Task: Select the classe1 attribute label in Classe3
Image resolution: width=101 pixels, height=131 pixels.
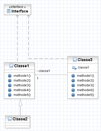Action: (83, 67)
